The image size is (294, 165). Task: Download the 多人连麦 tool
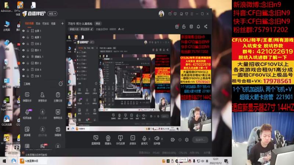[x=43, y=114]
